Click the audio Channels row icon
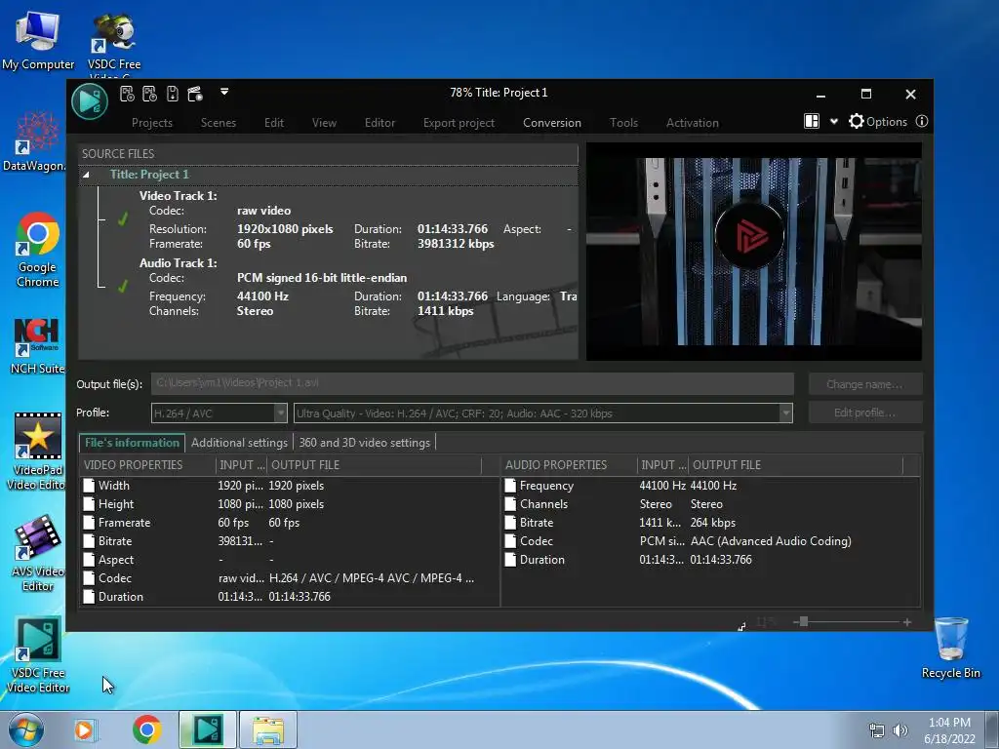Viewport: 999px width, 749px height. click(509, 504)
